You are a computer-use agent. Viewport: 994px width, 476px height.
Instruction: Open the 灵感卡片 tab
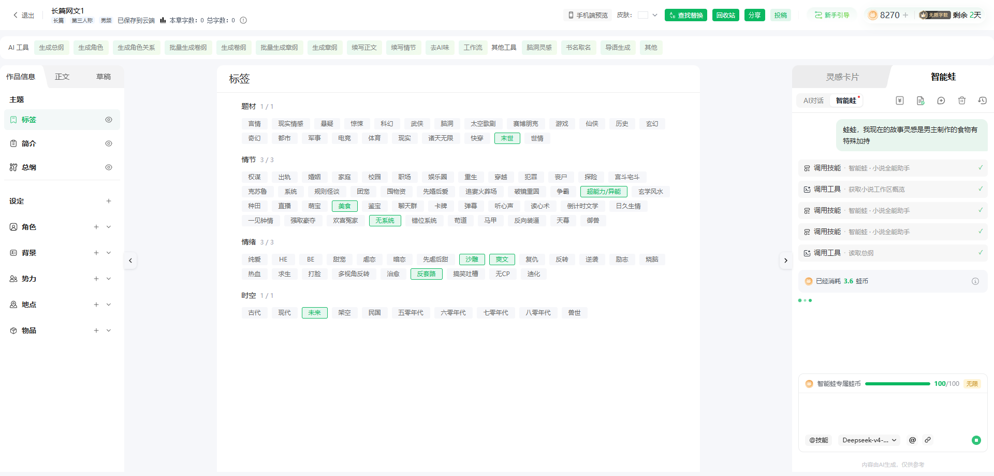pyautogui.click(x=842, y=77)
